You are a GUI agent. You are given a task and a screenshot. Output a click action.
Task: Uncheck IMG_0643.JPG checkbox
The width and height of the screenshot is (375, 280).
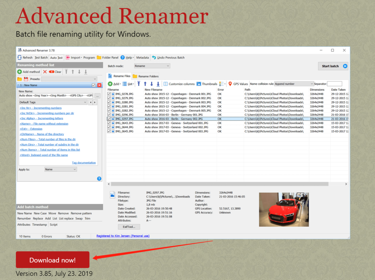(109, 123)
